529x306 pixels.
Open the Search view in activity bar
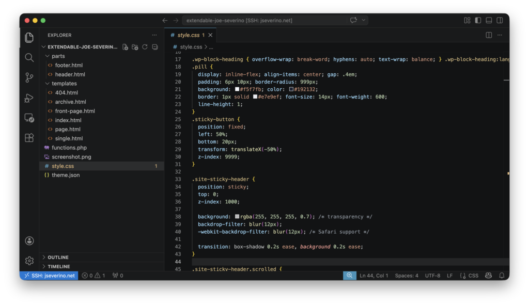tap(29, 58)
